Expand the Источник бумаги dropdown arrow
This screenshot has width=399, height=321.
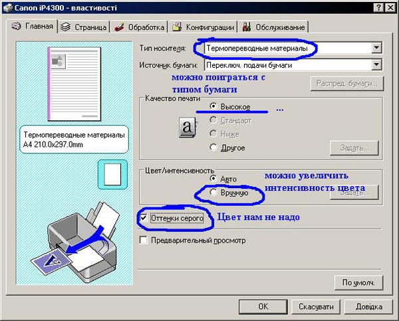[376, 65]
